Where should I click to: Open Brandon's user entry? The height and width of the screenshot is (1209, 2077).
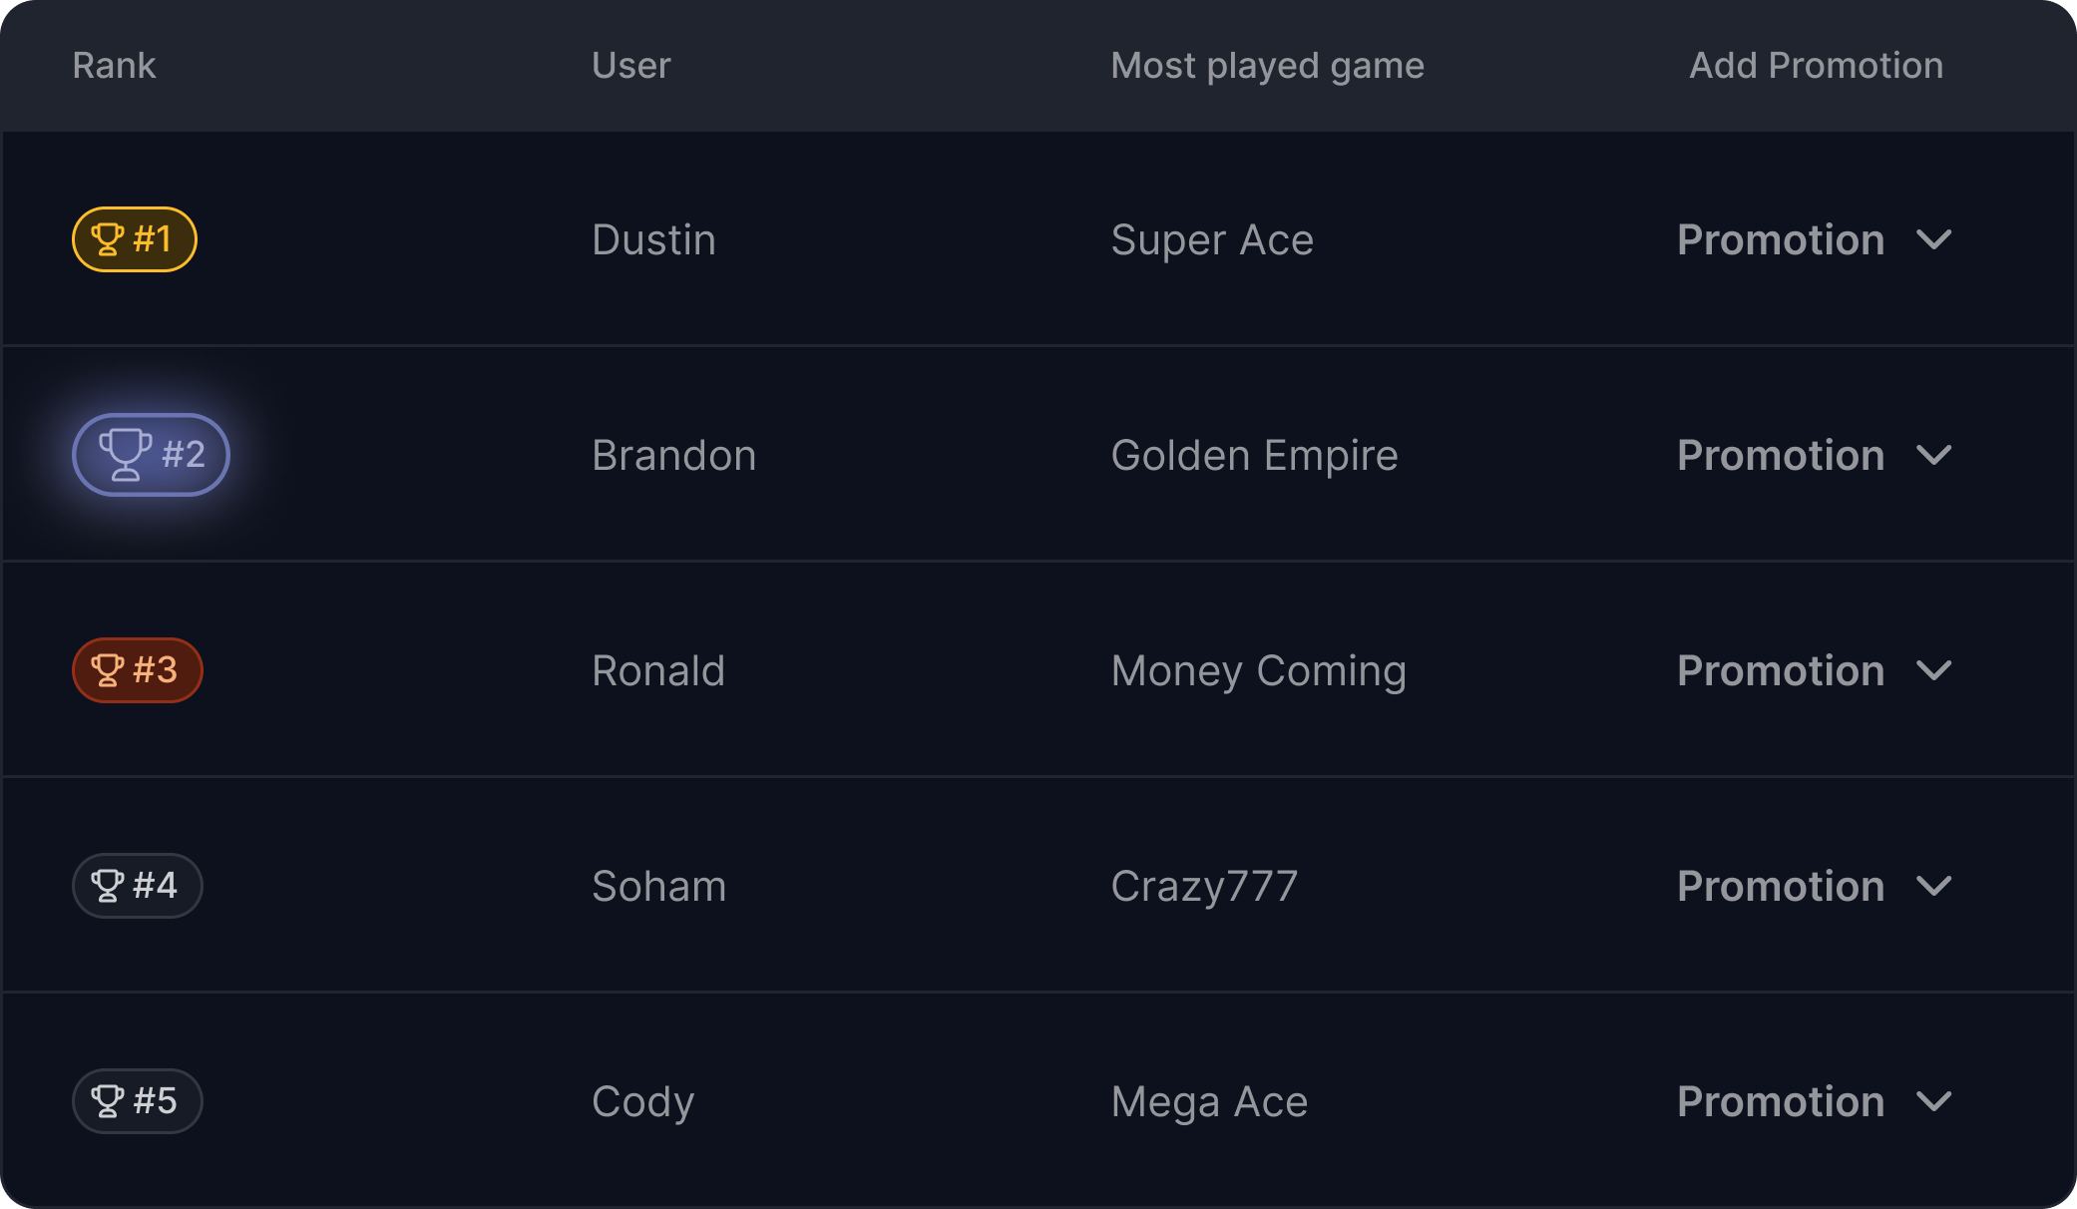point(673,456)
